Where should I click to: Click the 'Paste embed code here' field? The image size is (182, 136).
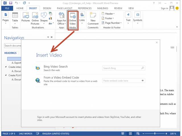tap(121, 81)
